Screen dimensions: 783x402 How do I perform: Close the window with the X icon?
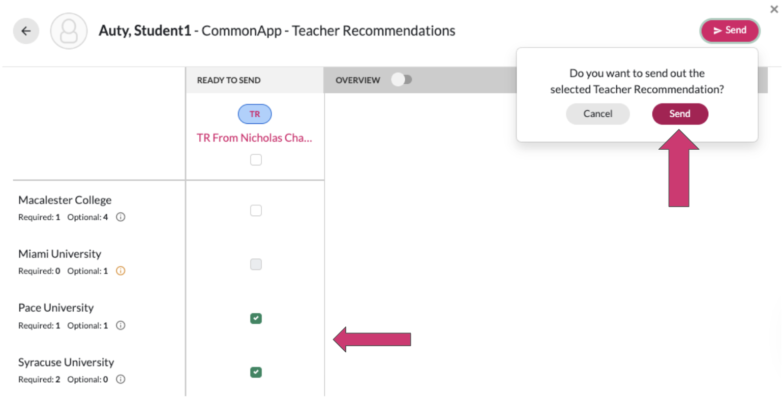point(774,9)
